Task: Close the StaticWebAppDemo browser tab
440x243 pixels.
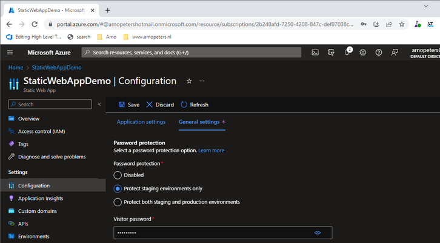Action: coord(93,10)
